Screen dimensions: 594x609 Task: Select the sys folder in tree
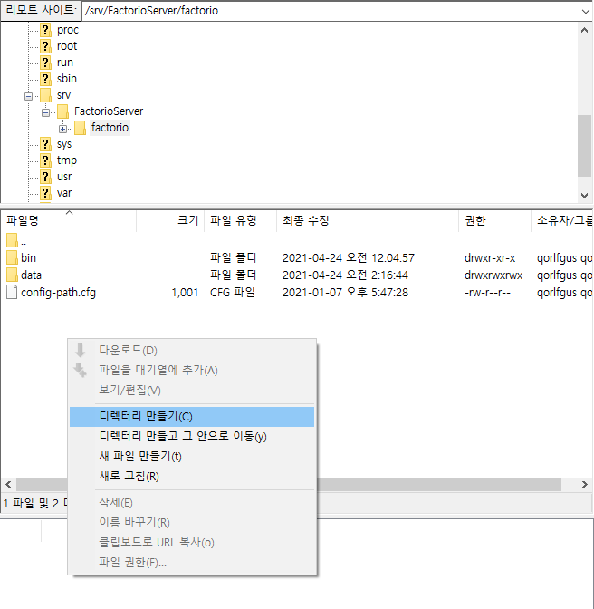pos(64,144)
